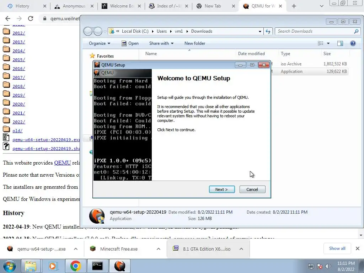Open Chrome tab search chevron
The height and width of the screenshot is (273, 364).
click(321, 6)
